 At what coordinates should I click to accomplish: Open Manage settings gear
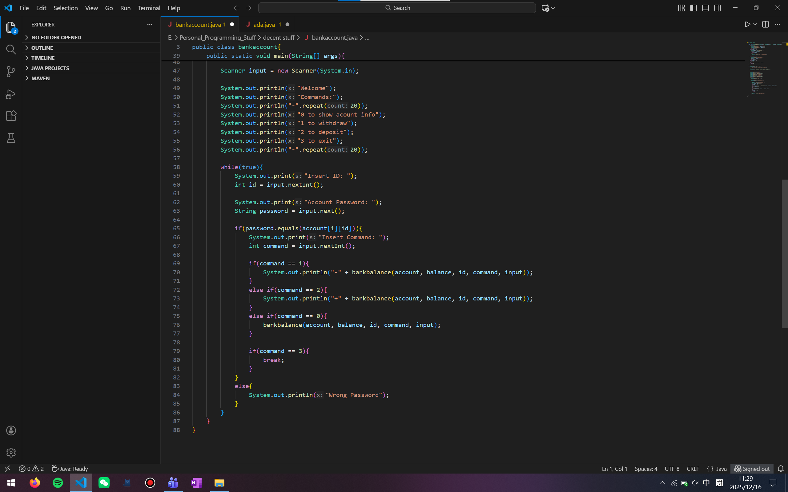pos(11,452)
